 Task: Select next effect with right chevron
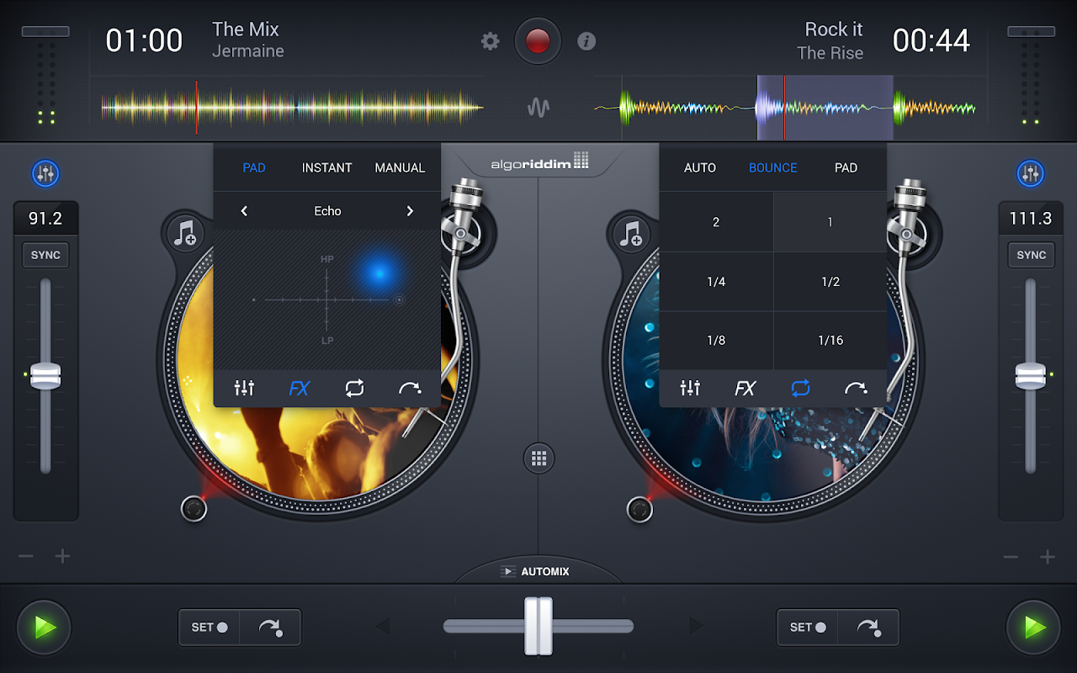click(x=410, y=210)
